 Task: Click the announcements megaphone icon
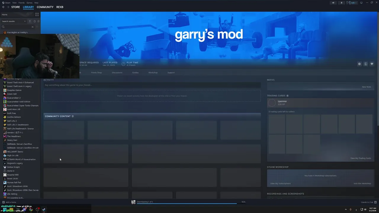(x=333, y=3)
